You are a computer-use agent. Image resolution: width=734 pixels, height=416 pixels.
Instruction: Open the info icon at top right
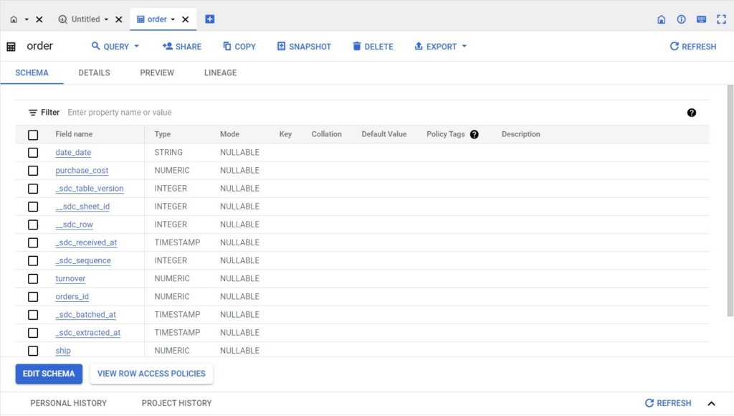point(681,19)
